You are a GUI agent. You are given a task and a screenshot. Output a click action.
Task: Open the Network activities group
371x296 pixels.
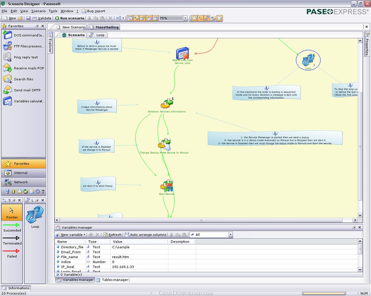(x=23, y=182)
